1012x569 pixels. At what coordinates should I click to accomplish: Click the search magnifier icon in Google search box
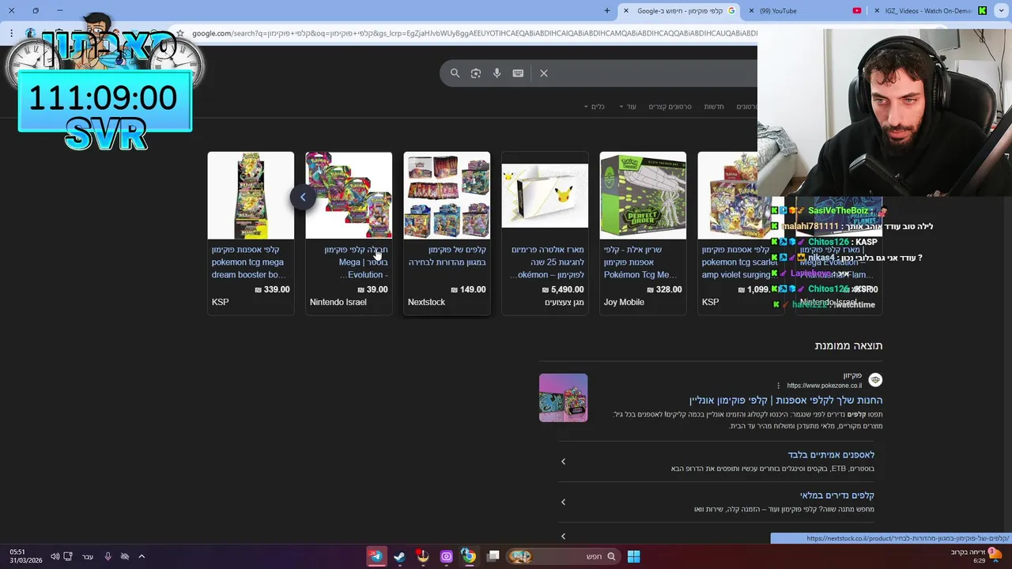click(455, 73)
